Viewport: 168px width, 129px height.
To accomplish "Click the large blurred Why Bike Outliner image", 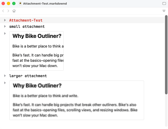I will pyautogui.click(x=77, y=100).
